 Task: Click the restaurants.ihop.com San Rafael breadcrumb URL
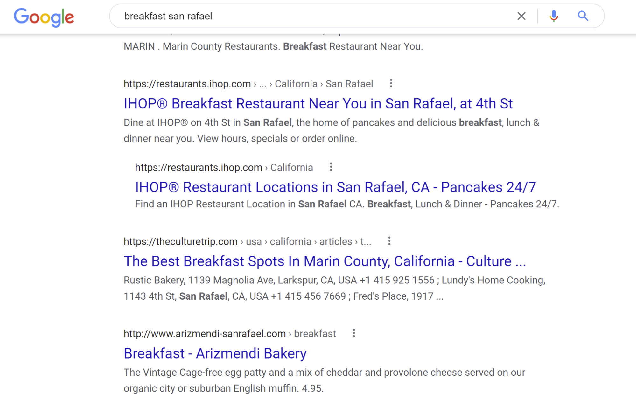point(248,84)
